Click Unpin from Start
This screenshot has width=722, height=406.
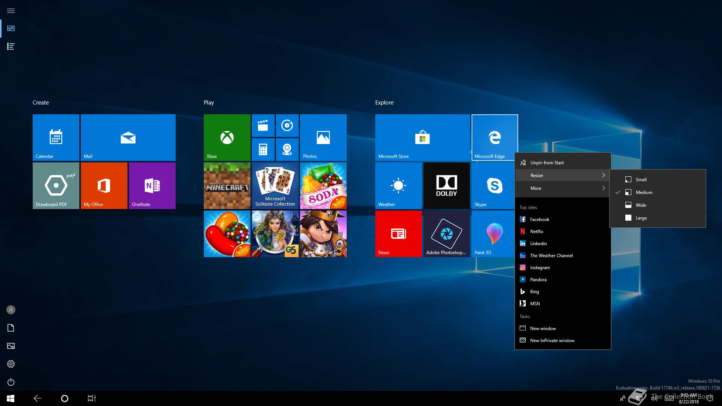(x=563, y=162)
